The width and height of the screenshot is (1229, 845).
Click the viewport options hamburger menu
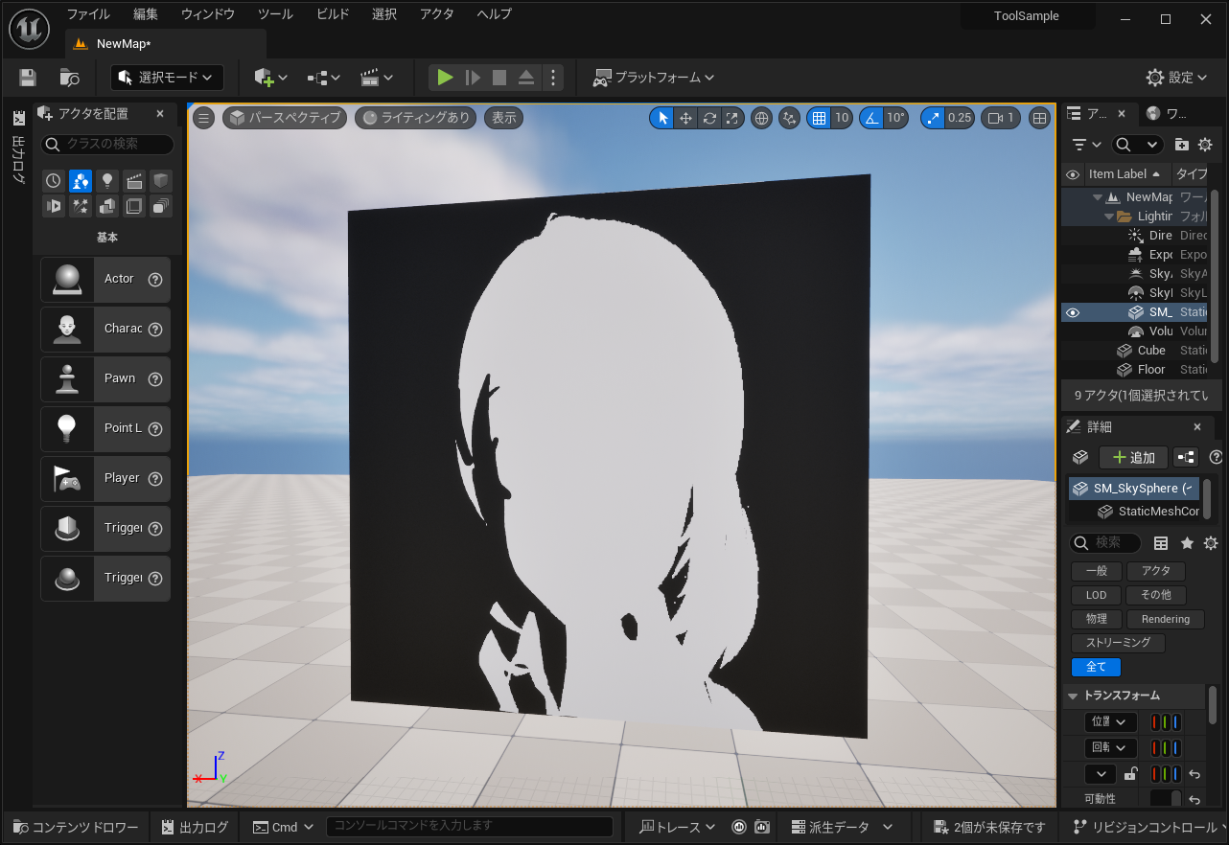(203, 118)
